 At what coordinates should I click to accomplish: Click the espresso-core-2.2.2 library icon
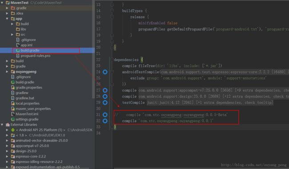13,157
